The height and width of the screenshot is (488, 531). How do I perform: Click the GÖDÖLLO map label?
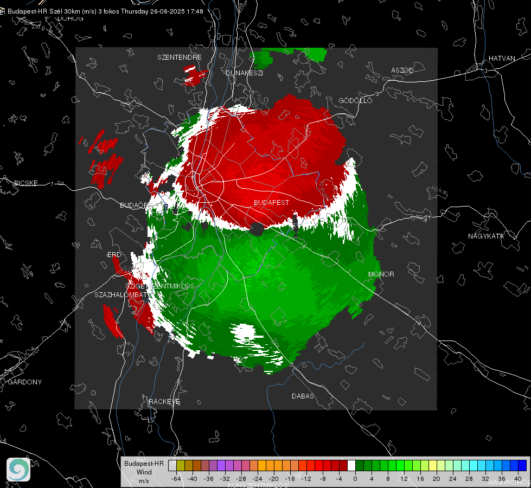point(355,100)
